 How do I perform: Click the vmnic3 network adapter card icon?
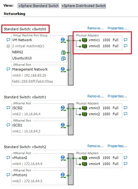(85, 108)
